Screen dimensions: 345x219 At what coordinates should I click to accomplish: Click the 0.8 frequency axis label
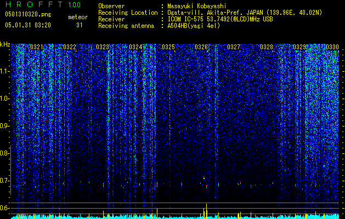[x=4, y=153]
